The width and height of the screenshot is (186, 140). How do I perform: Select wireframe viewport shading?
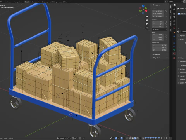(130, 138)
